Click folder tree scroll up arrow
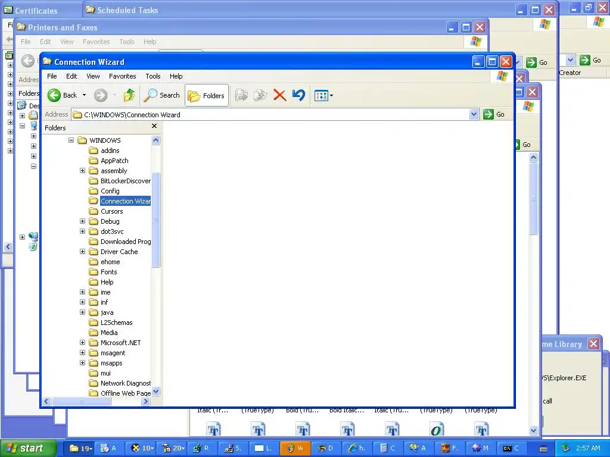Image resolution: width=610 pixels, height=457 pixels. click(x=155, y=140)
